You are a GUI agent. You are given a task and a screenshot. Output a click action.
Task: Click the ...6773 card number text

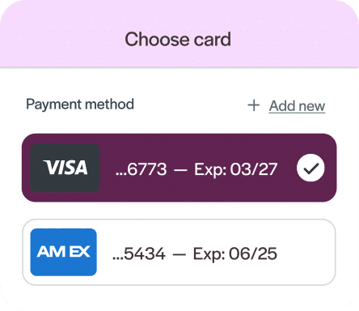(x=141, y=169)
